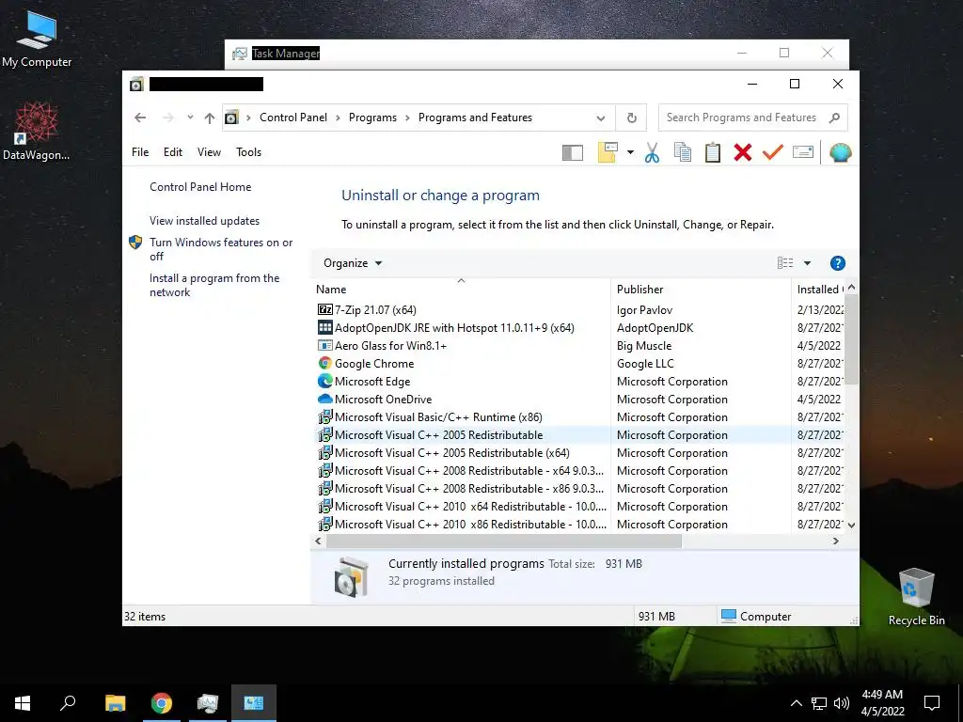963x722 pixels.
Task: Click the move-to folder toolbar icon
Action: point(608,152)
